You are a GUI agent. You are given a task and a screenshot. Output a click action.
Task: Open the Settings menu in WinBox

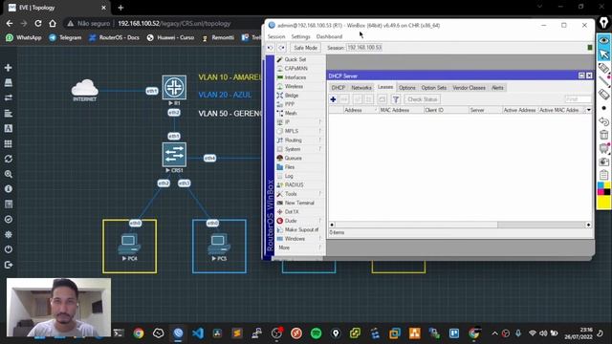(300, 36)
